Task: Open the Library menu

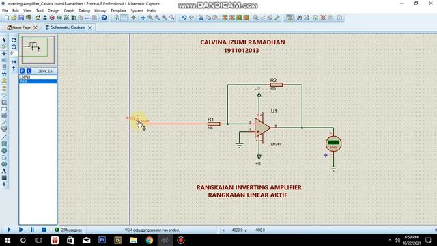Action: click(x=100, y=11)
